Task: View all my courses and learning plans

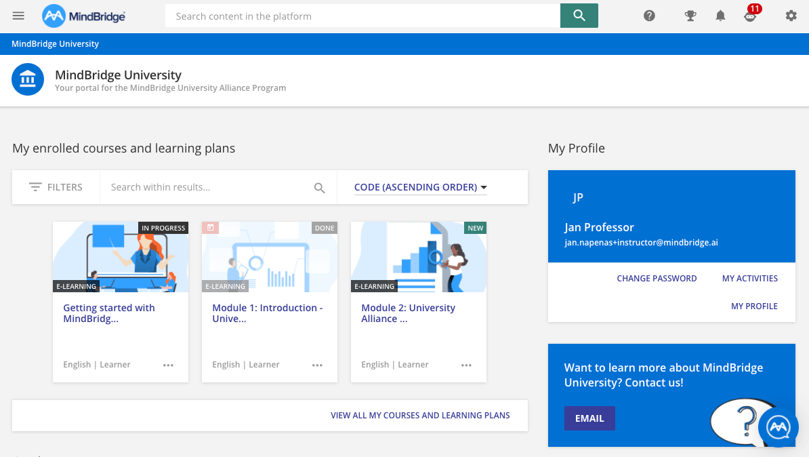Action: 420,415
